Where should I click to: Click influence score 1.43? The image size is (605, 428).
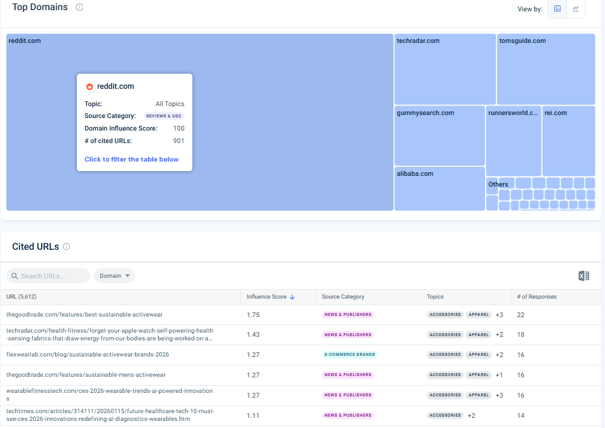tap(253, 334)
